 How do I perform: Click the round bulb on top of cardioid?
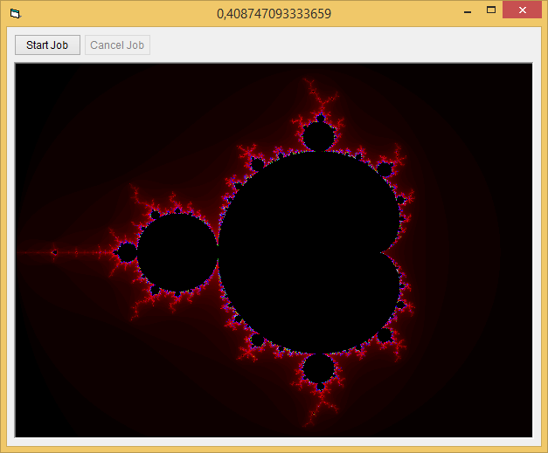point(318,136)
